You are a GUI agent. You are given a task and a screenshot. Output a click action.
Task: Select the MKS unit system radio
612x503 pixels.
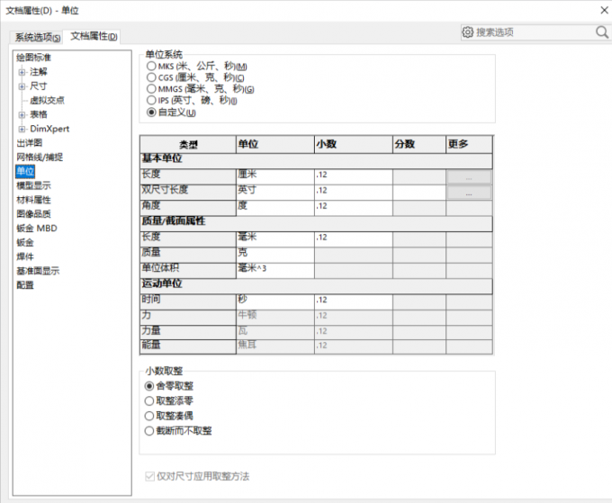pyautogui.click(x=151, y=66)
